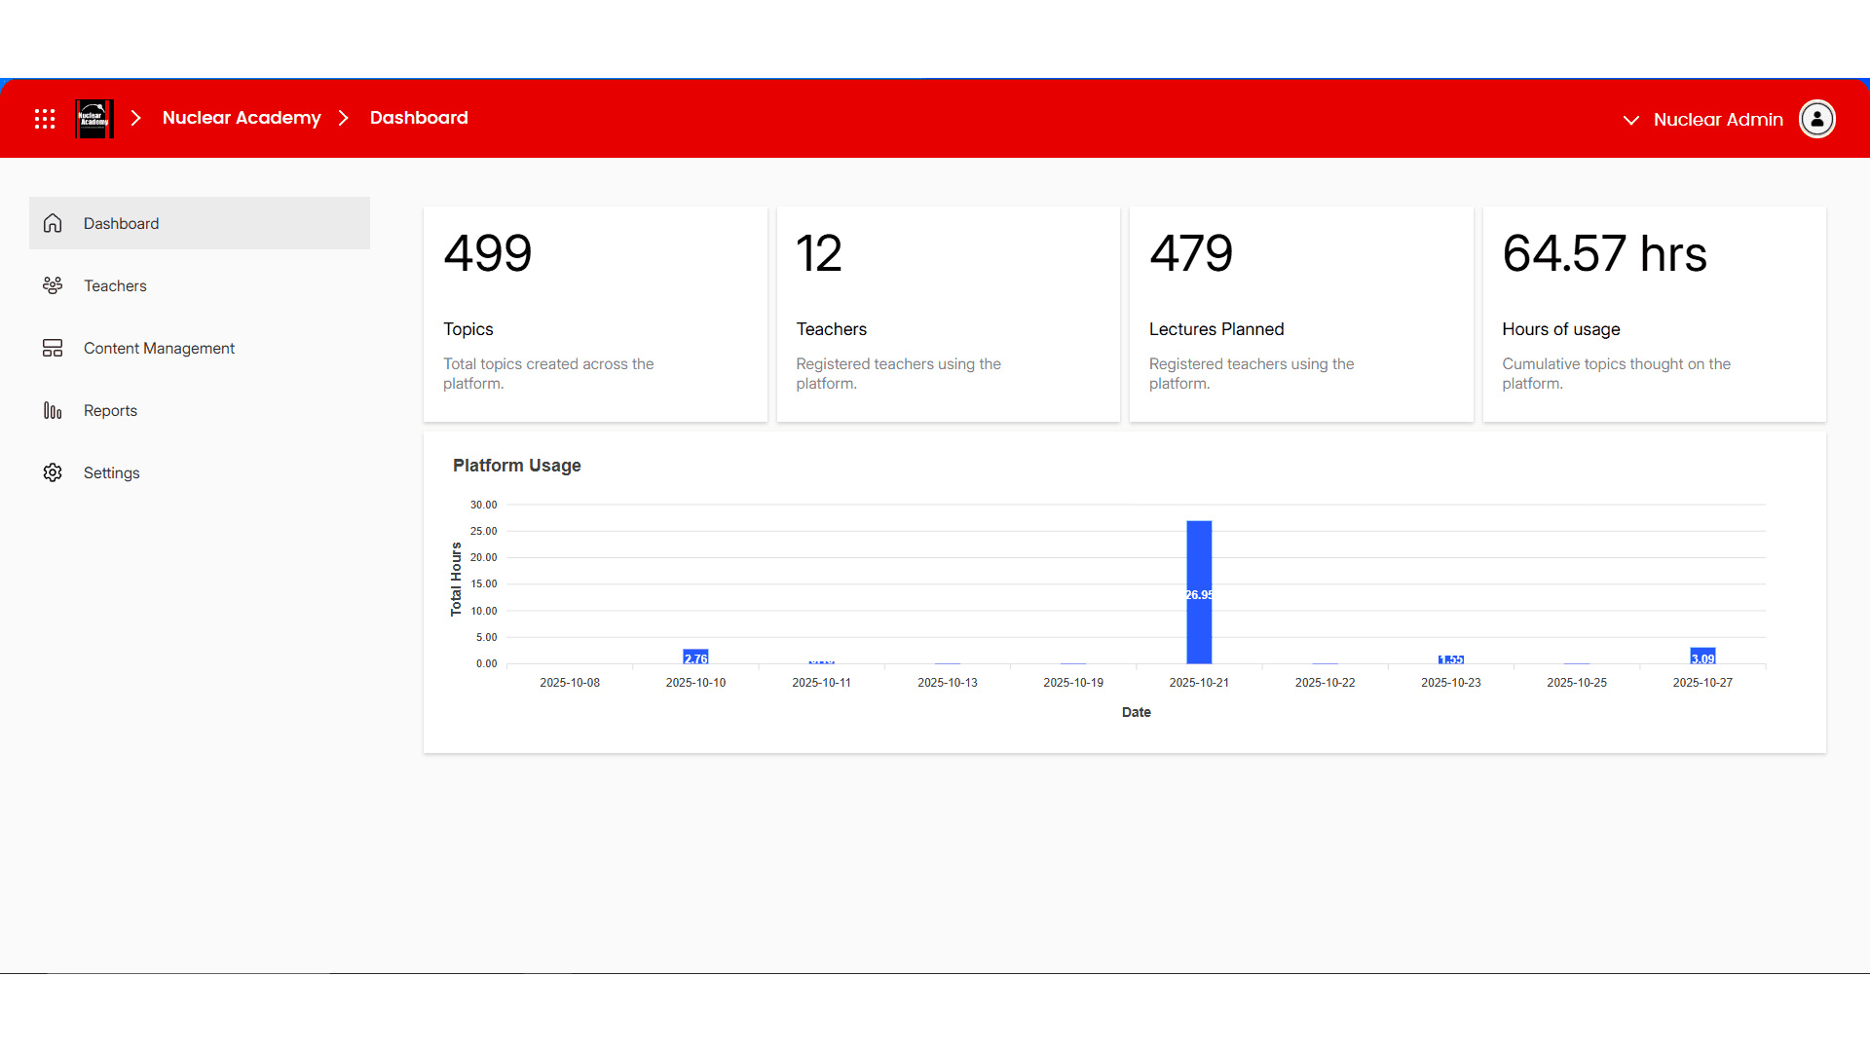
Task: Select the Teachers group icon in the sidebar
Action: pos(52,284)
